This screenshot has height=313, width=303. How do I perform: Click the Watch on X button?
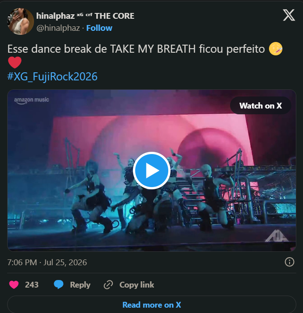click(x=260, y=105)
